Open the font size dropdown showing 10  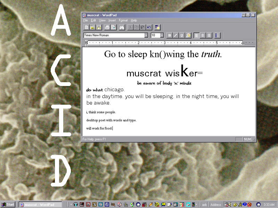162,35
